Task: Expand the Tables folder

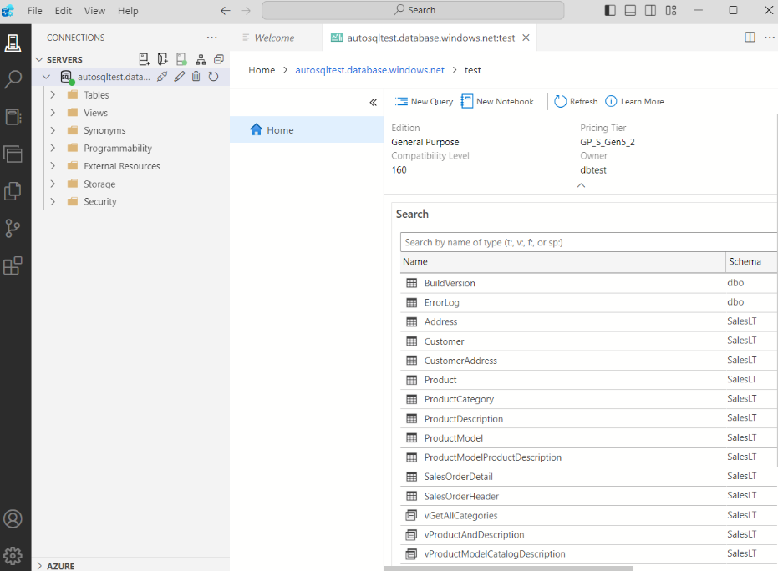Action: [52, 94]
